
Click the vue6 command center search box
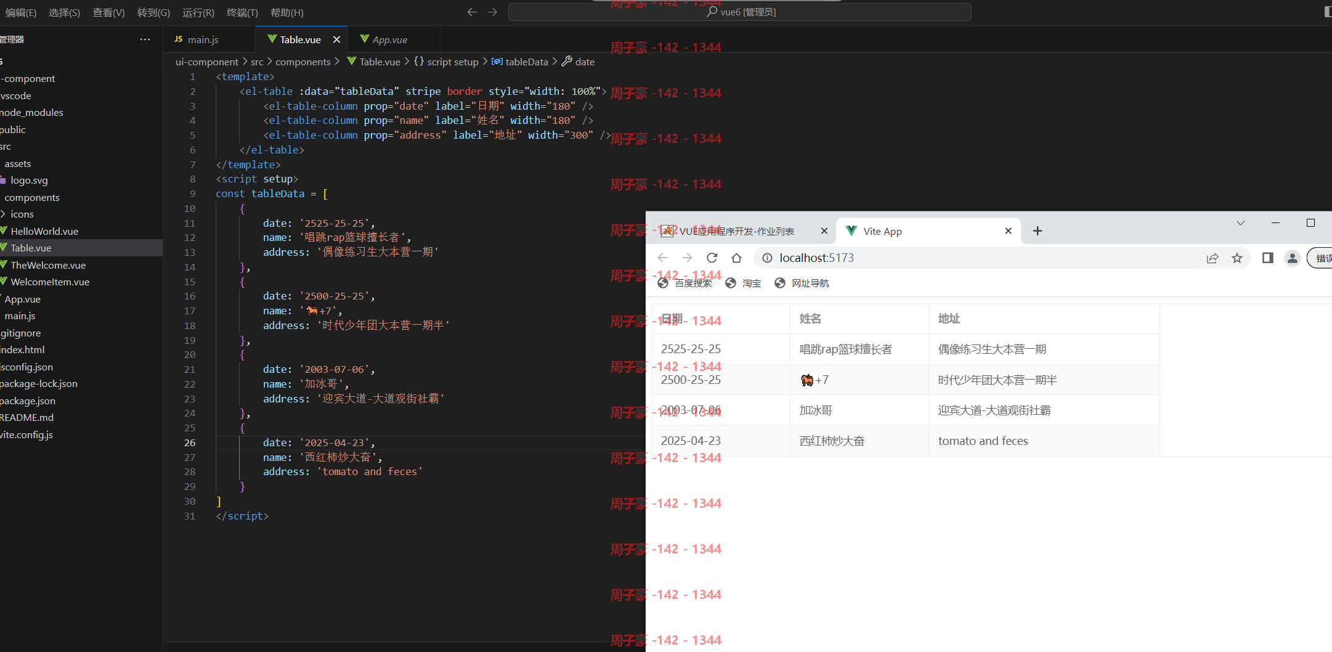pyautogui.click(x=739, y=12)
